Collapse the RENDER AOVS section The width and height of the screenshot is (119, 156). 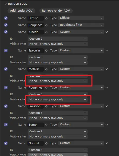6,4
